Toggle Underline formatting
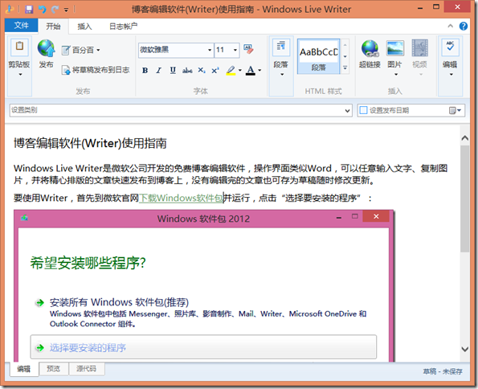The width and height of the screenshot is (478, 389). coord(173,71)
